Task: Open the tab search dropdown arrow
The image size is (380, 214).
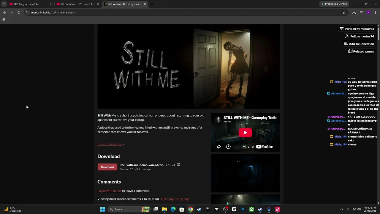Action: (4, 4)
